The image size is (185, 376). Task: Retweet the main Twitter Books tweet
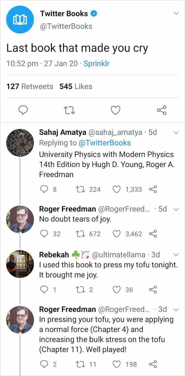tap(68, 110)
